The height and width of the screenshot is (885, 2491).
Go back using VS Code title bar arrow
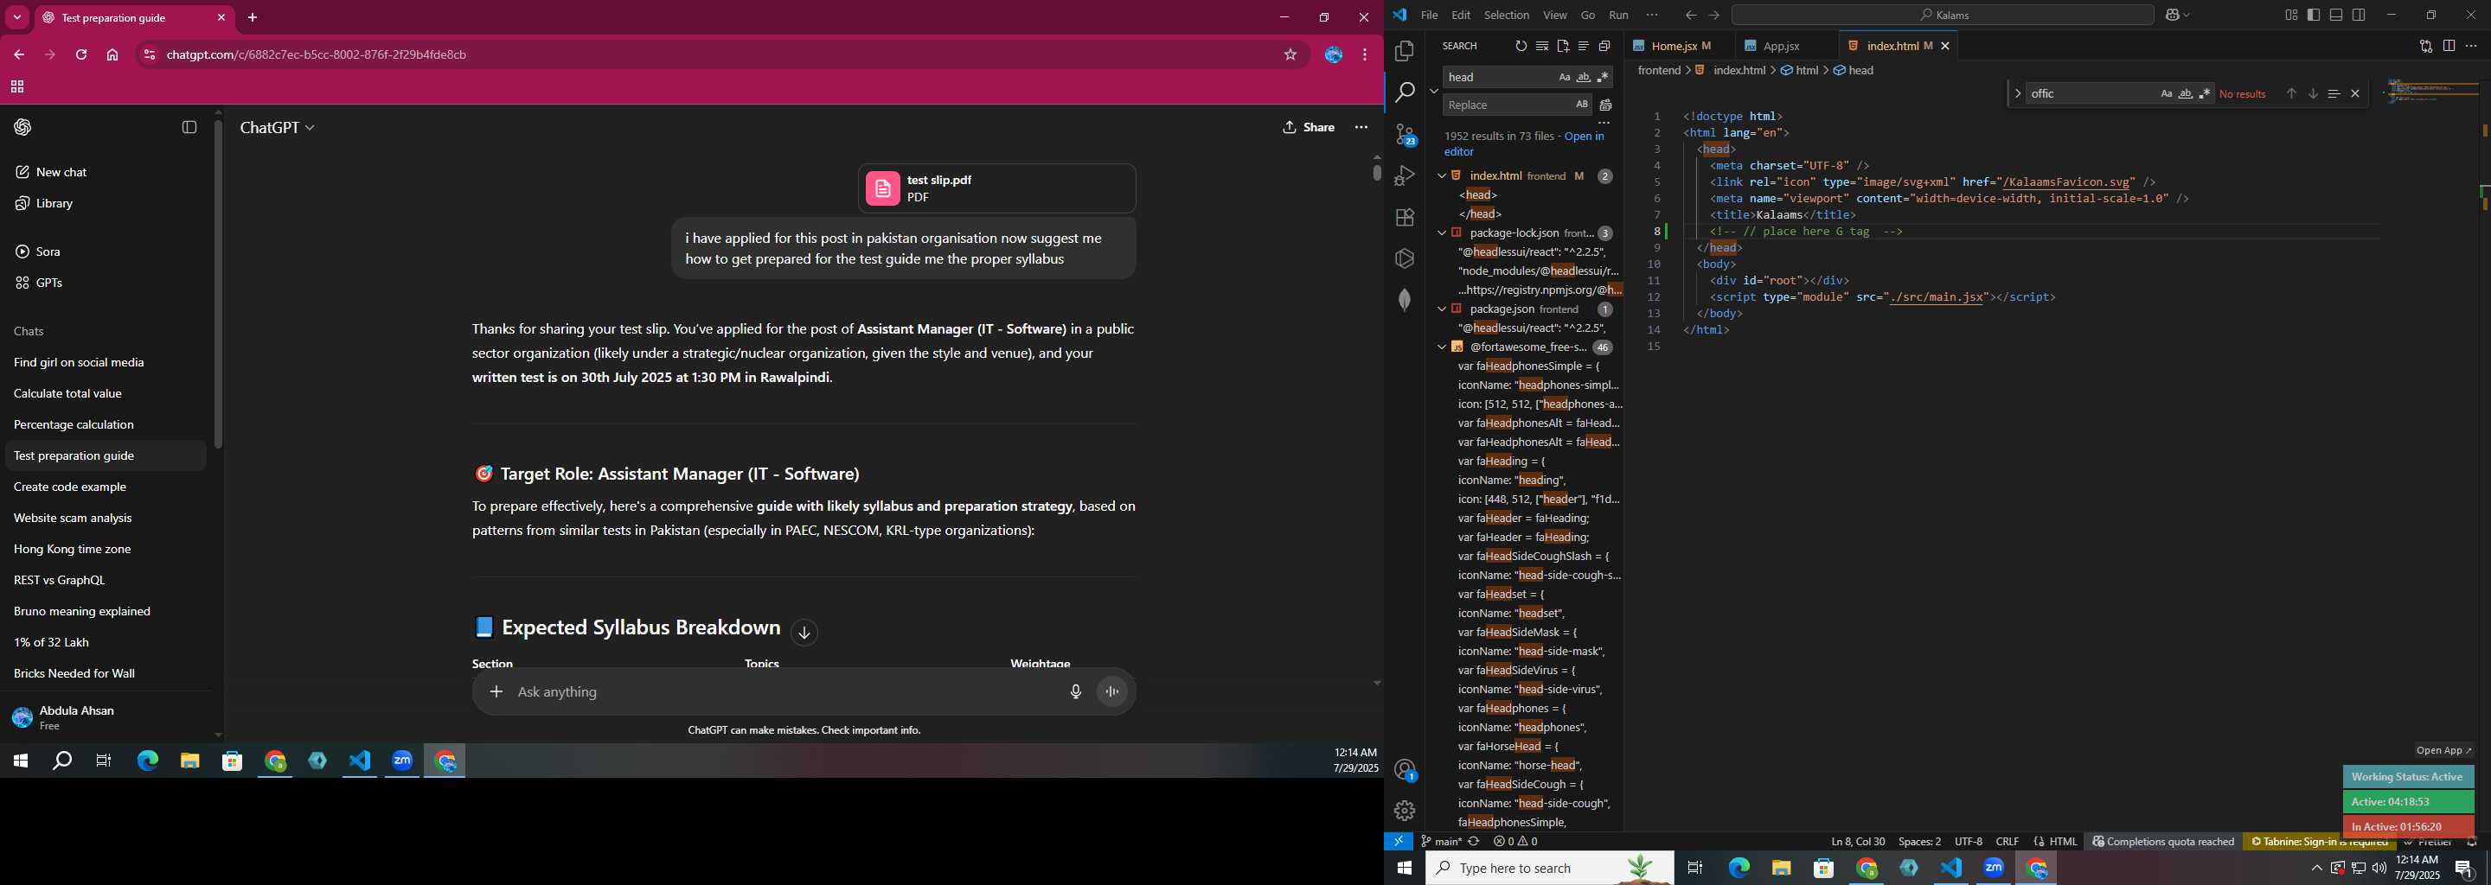1690,16
